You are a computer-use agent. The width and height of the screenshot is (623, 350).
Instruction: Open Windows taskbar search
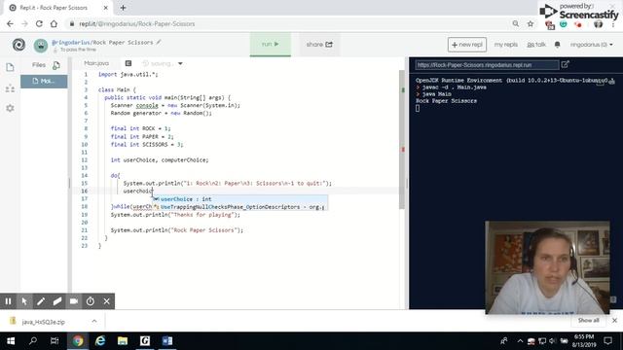[x=33, y=341]
